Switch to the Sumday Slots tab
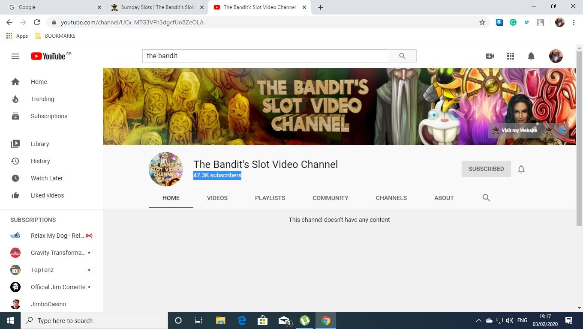583x329 pixels. (x=156, y=7)
